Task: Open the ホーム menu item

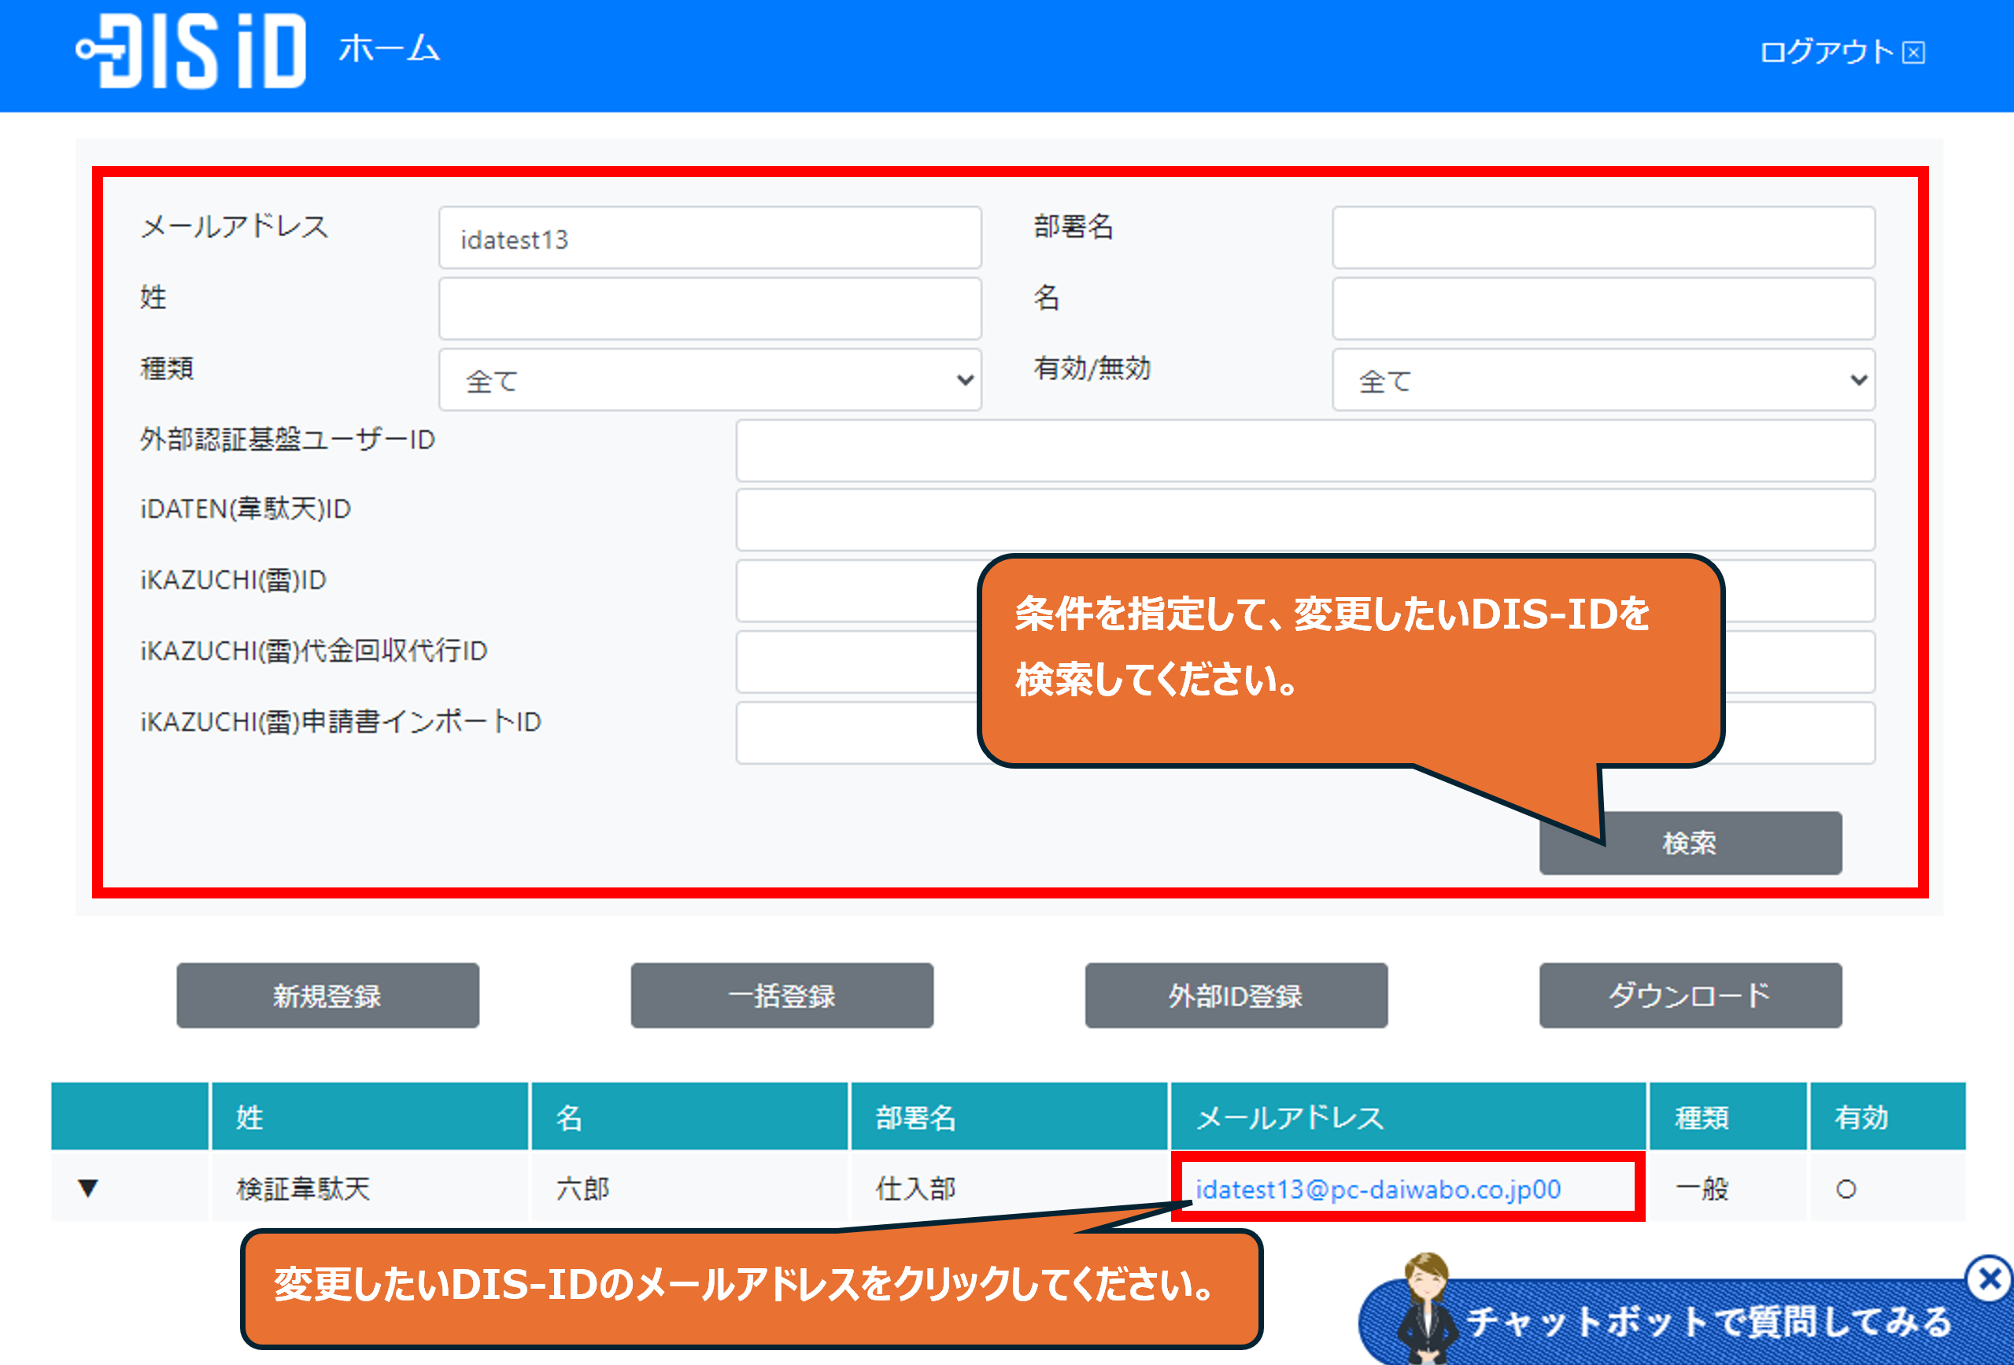Action: (x=389, y=50)
